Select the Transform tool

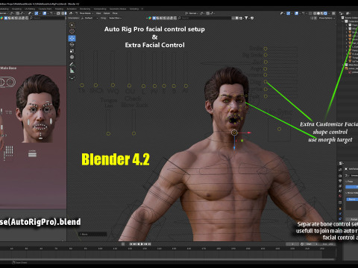point(72,57)
